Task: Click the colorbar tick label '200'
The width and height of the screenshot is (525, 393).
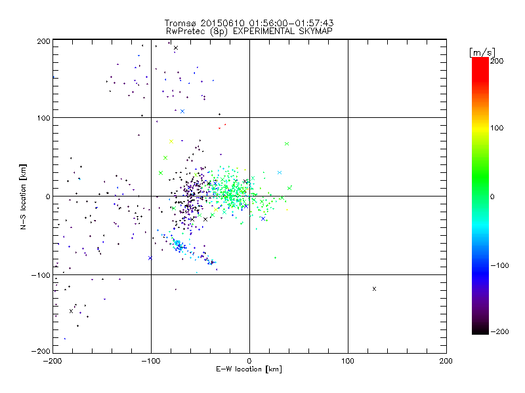Action: point(497,61)
